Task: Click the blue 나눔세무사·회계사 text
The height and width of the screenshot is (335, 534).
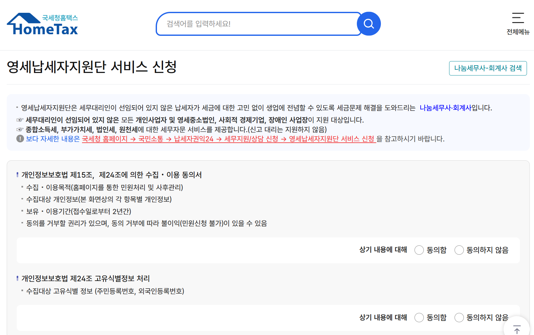Action: 446,108
